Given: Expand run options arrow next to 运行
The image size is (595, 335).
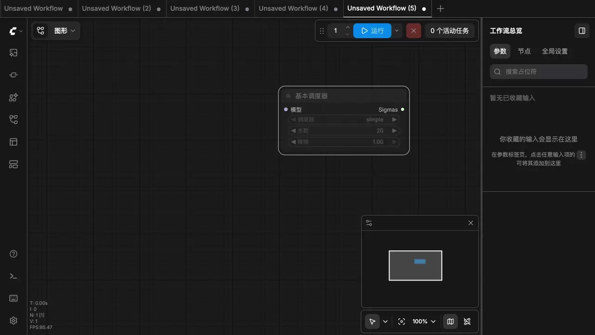Looking at the screenshot, I should click(x=397, y=31).
